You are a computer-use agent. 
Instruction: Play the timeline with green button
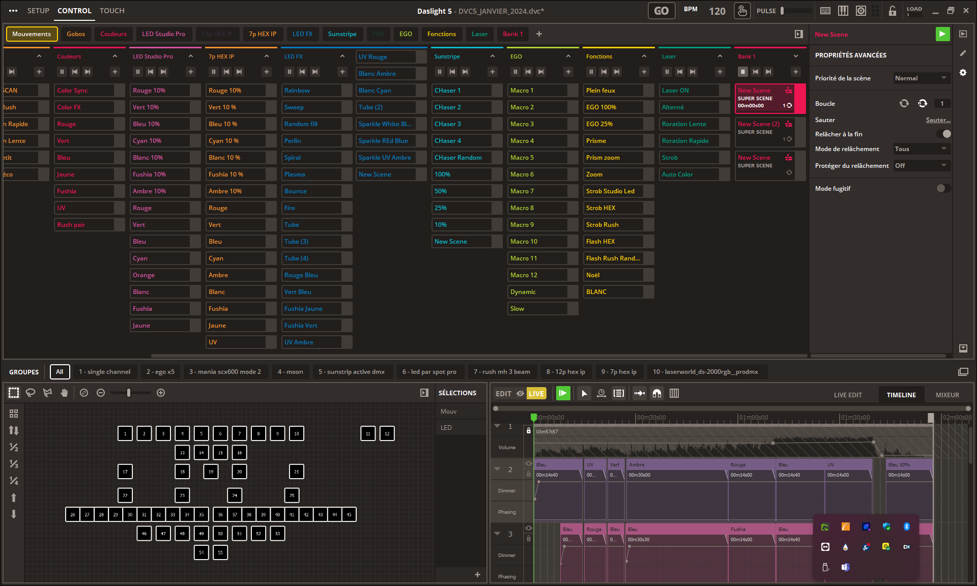(x=563, y=393)
